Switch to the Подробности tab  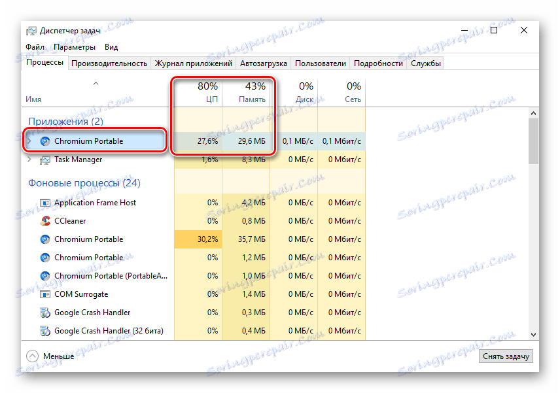(378, 63)
